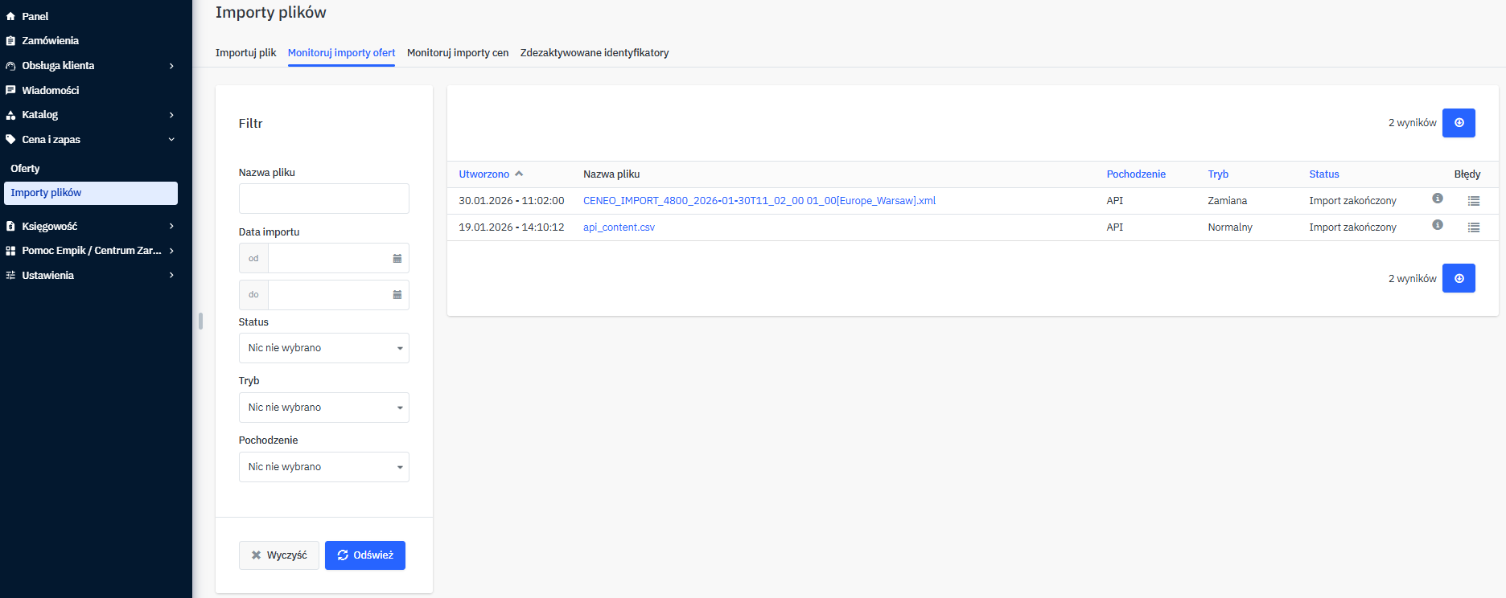The height and width of the screenshot is (598, 1506).
Task: Sort table by Utworzono column
Action: pyautogui.click(x=484, y=174)
